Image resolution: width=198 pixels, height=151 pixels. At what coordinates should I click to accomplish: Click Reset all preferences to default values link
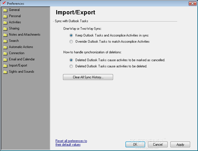(x=71, y=143)
